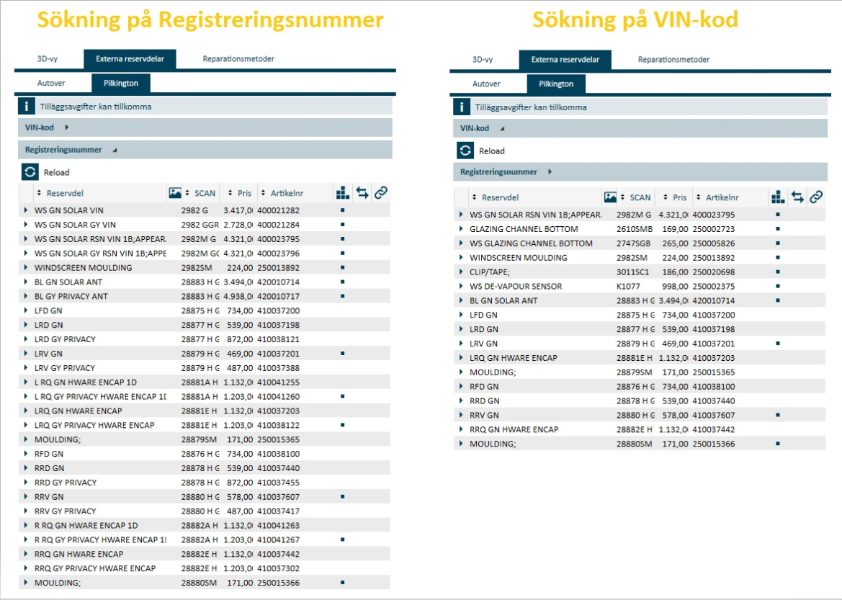The width and height of the screenshot is (842, 600).
Task: Click the image column icon in the right table
Action: click(610, 197)
